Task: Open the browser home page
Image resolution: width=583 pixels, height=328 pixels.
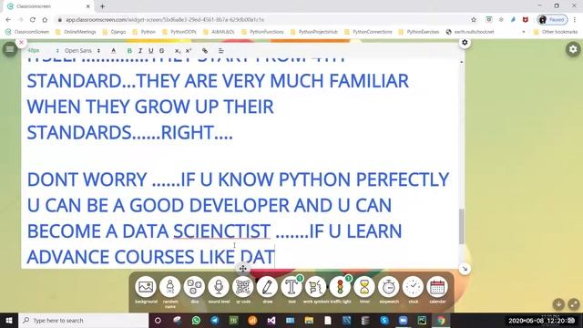Action: click(x=45, y=20)
